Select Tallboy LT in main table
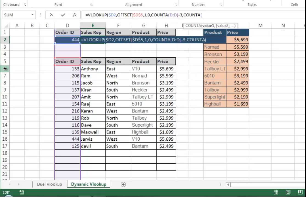The width and height of the screenshot is (306, 197). tap(144, 97)
